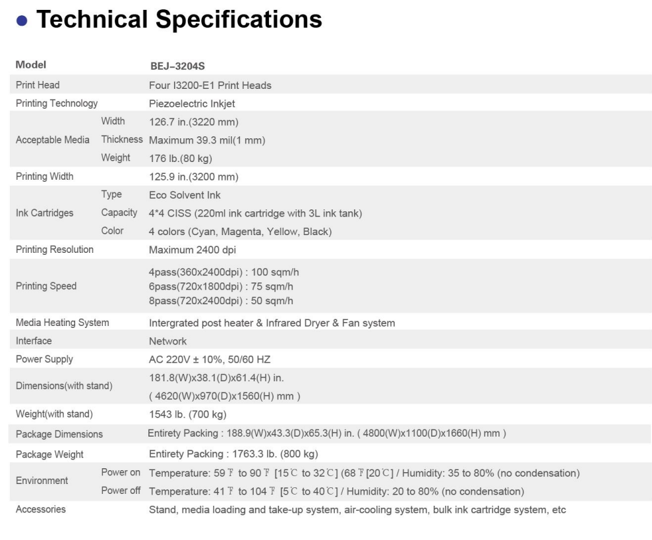This screenshot has width=652, height=540.
Task: Click the Power off environment sublabel
Action: coord(122,491)
